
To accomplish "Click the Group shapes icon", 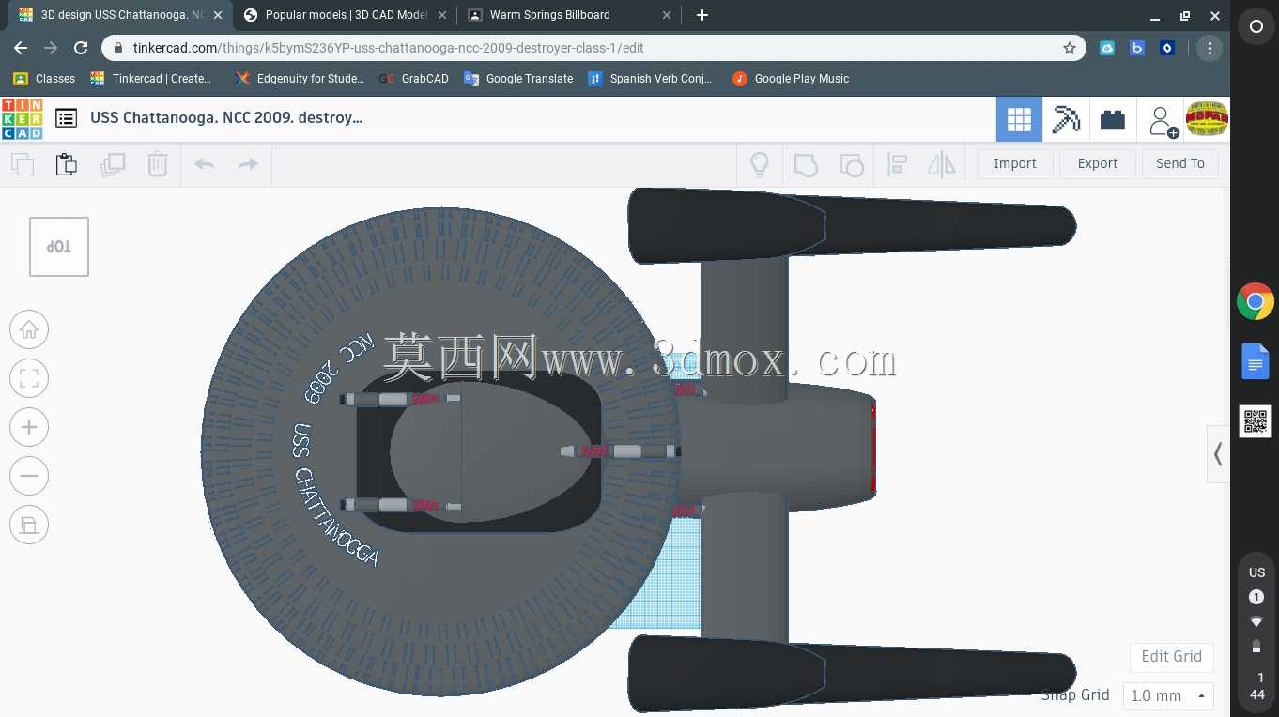I will [x=806, y=165].
